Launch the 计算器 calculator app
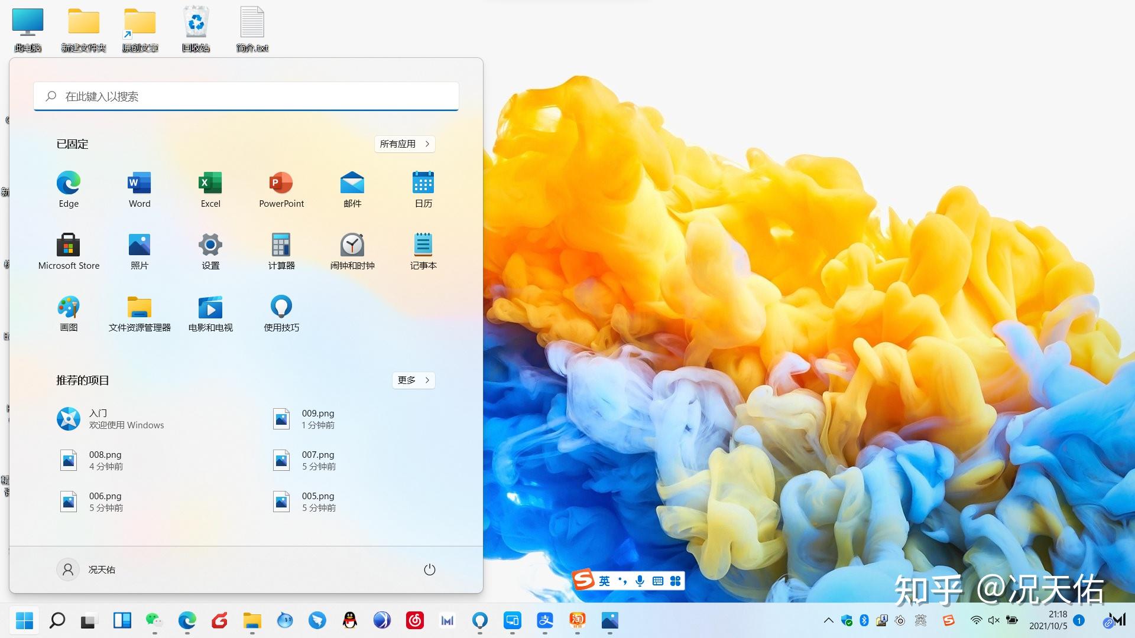 coord(281,252)
